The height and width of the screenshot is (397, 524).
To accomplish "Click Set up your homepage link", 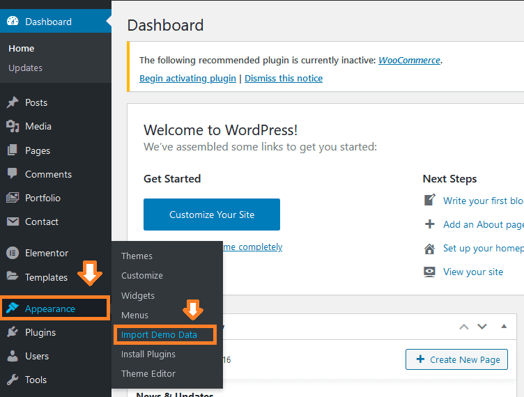I will (483, 248).
